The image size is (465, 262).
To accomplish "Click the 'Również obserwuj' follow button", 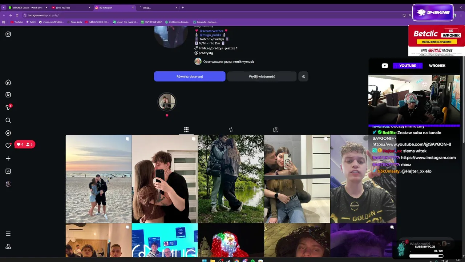I will tap(190, 76).
